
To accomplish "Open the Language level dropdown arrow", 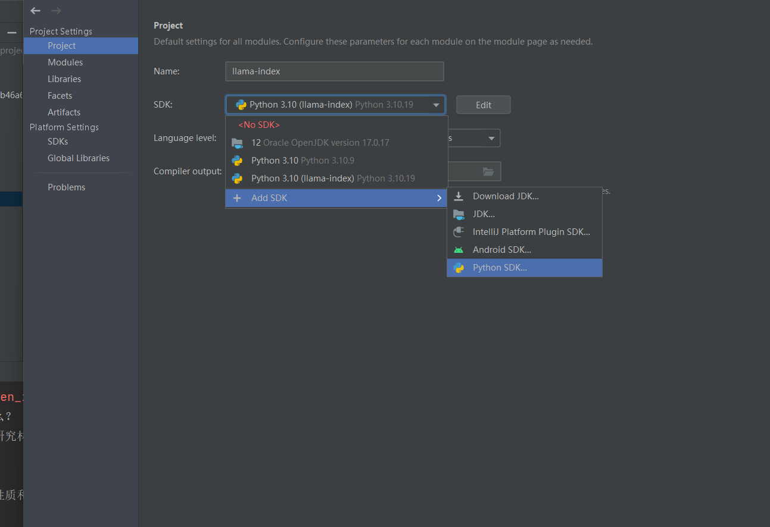I will click(x=491, y=138).
